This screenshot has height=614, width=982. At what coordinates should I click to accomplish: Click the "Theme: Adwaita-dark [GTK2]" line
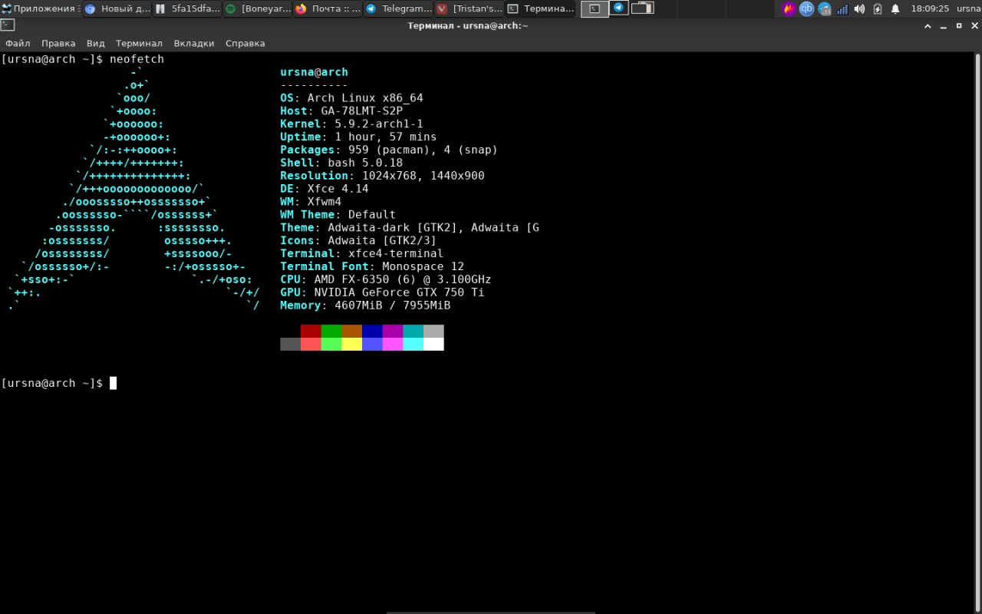[x=410, y=229]
